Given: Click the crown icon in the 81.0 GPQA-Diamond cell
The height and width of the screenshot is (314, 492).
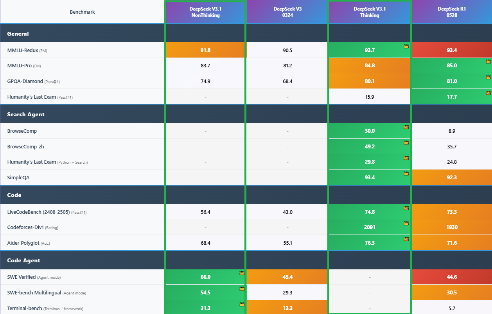Looking at the screenshot, I should (488, 77).
